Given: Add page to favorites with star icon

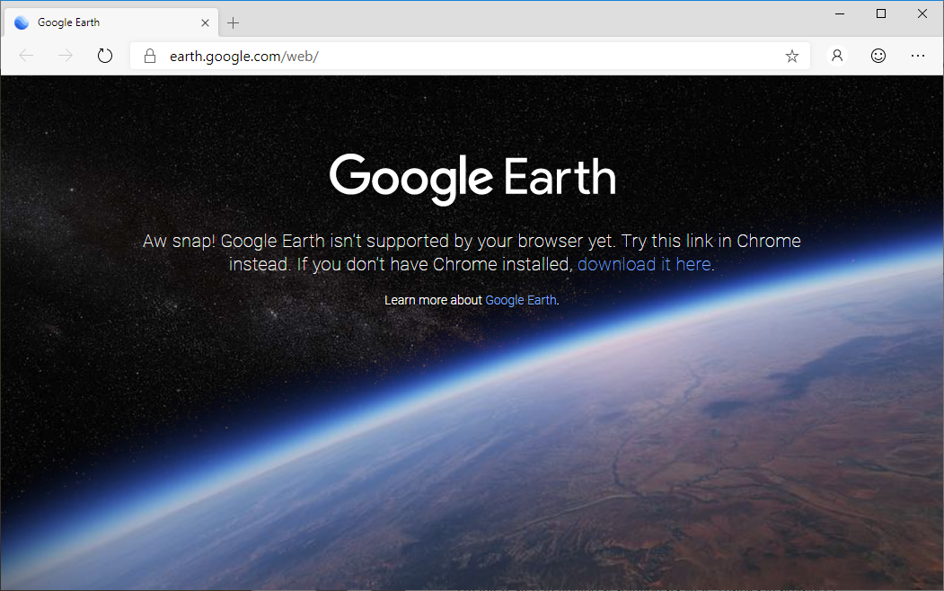Looking at the screenshot, I should (x=791, y=56).
